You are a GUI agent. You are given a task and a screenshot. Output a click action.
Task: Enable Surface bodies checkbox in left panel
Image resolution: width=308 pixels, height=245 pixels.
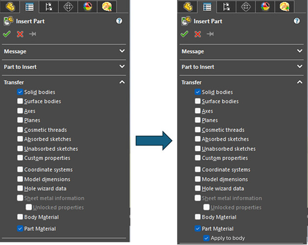point(20,101)
